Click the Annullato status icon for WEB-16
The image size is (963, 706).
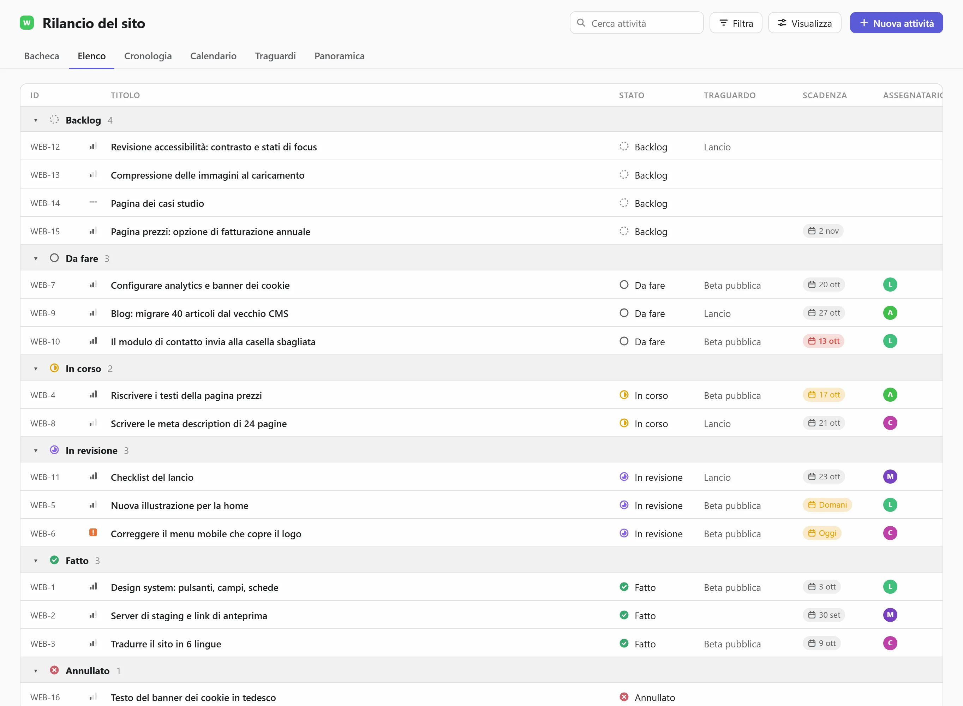pyautogui.click(x=624, y=697)
